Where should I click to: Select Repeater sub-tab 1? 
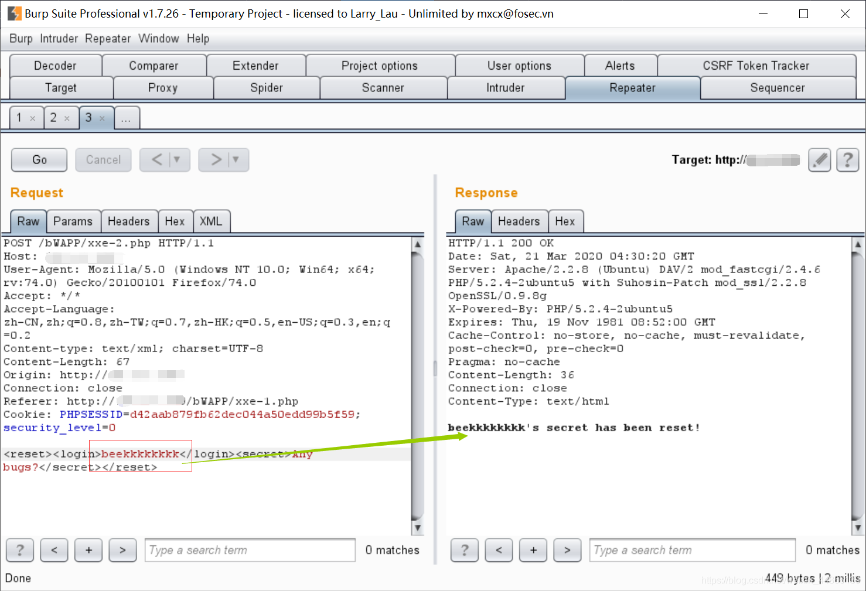click(x=20, y=118)
